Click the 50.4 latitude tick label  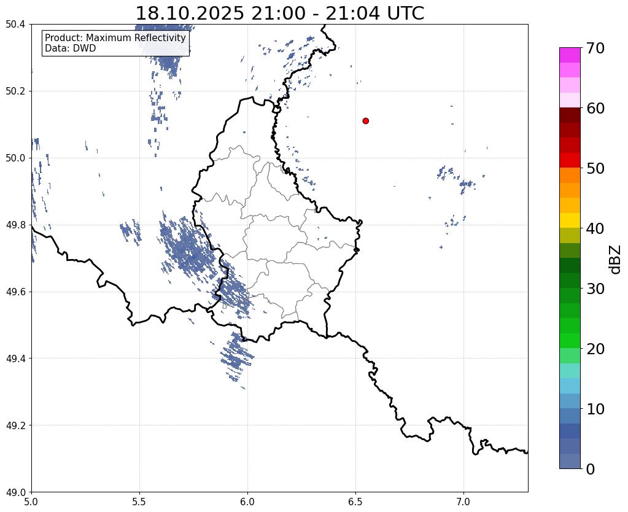[15, 25]
